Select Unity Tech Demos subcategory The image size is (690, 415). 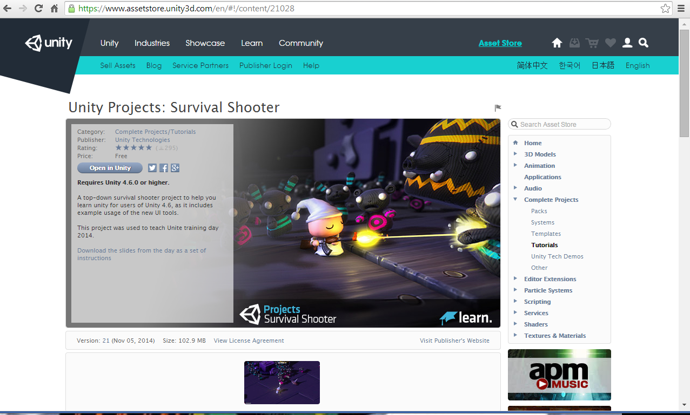point(557,256)
